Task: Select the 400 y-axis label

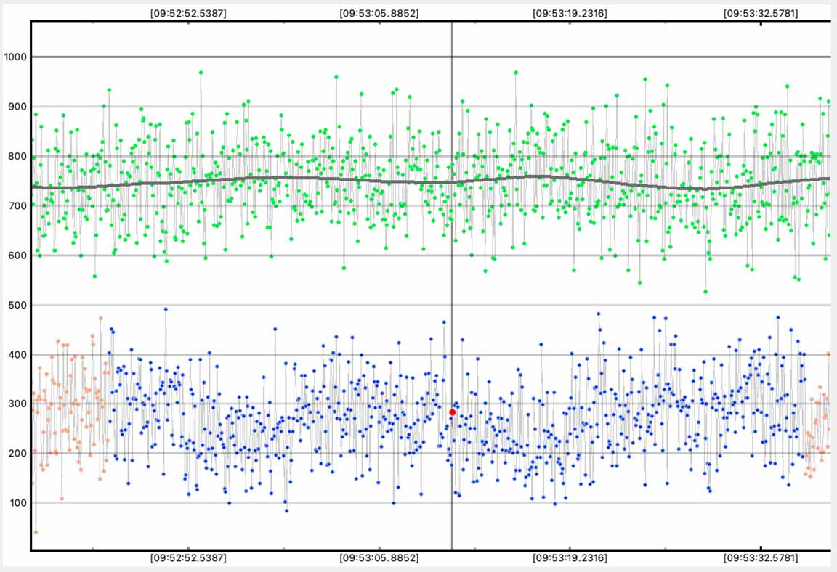Action: (x=15, y=355)
